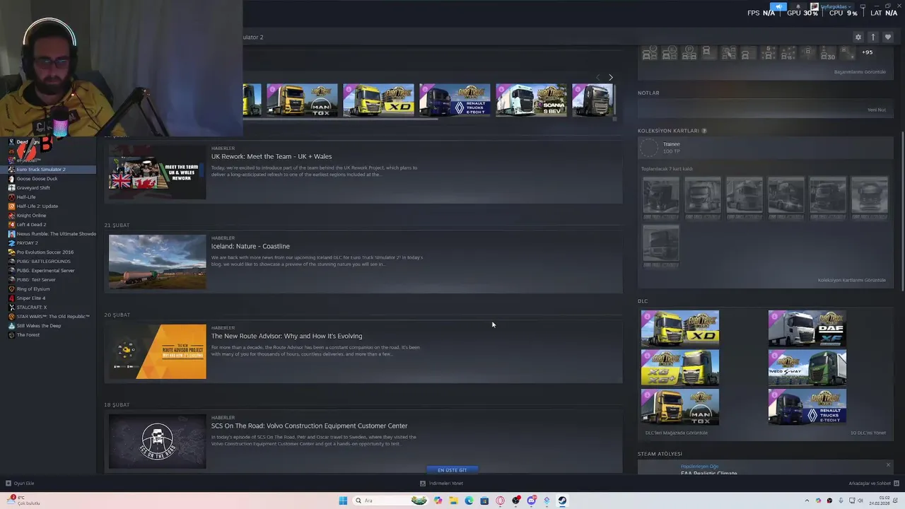The height and width of the screenshot is (509, 905).
Task: Click the help question mark beside Koleksiyon Kartları
Action: click(703, 131)
